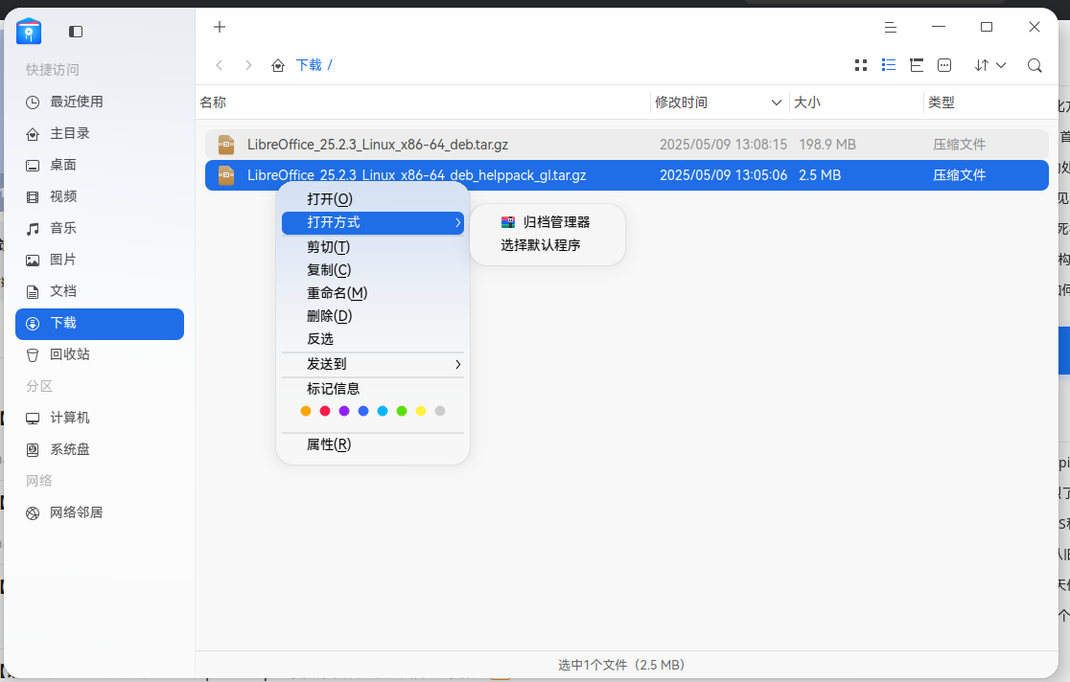Switch to list view
The image size is (1070, 682).
pyautogui.click(x=889, y=65)
